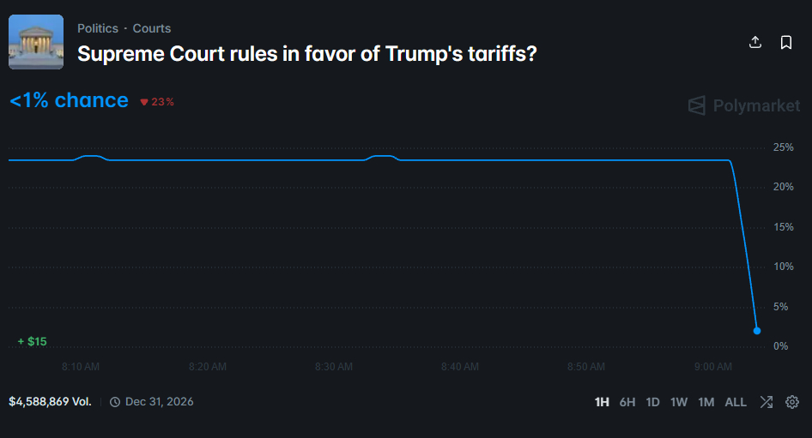Select the 1H time range
Screen dimensions: 812x438
coord(602,402)
